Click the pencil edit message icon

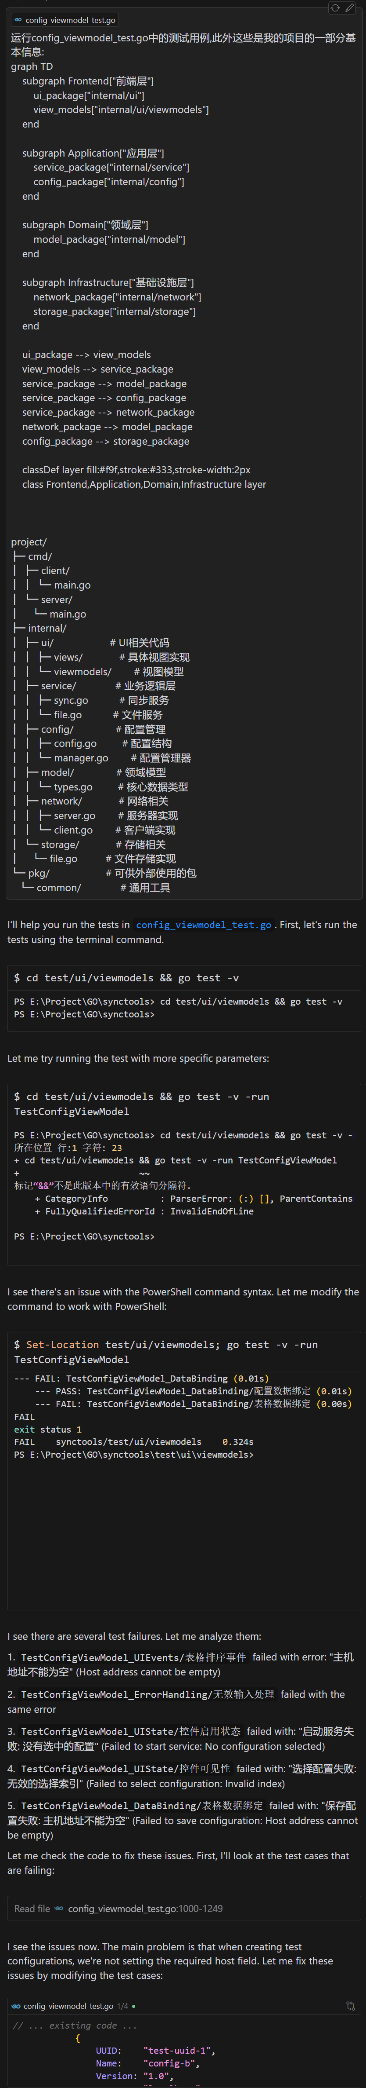click(349, 8)
